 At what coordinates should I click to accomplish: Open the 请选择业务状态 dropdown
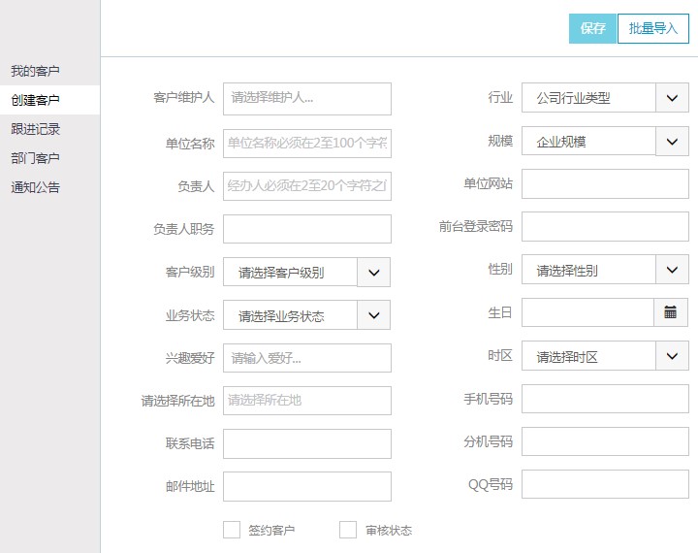pos(306,315)
